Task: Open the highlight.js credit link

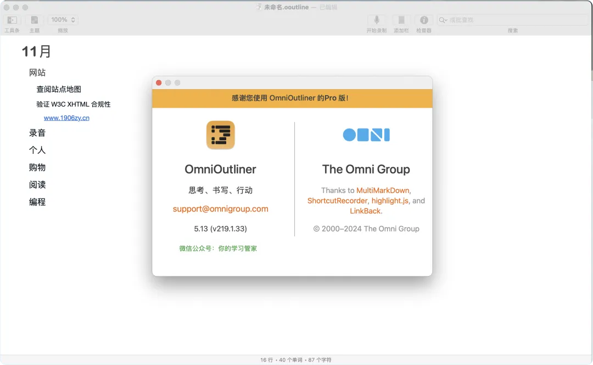Action: (390, 201)
